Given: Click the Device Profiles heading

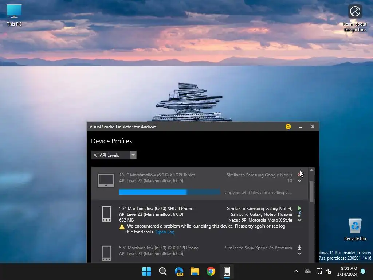Looking at the screenshot, I should tap(111, 141).
